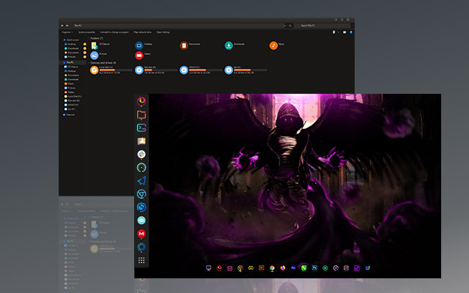Open the Documents folder in the Explorer window

tap(184, 45)
